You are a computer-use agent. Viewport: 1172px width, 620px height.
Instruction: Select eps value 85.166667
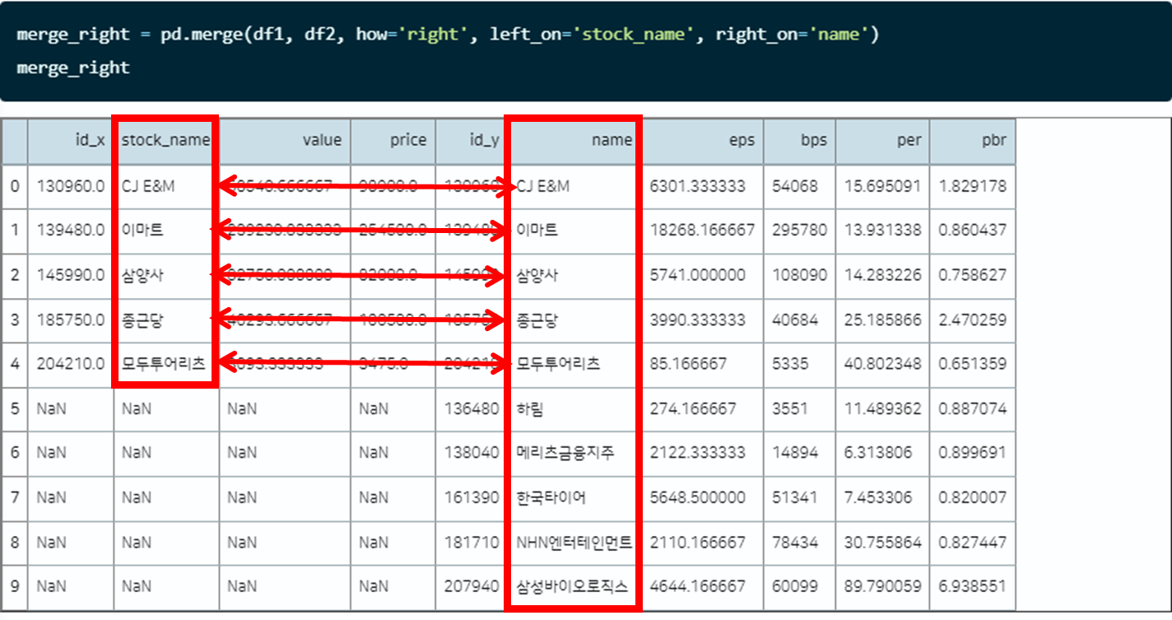click(688, 364)
